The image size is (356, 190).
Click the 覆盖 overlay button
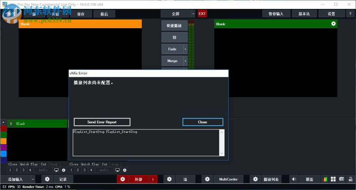tap(309, 179)
